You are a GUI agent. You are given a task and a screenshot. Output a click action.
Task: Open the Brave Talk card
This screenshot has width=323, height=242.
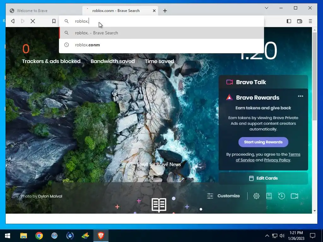tap(263, 82)
